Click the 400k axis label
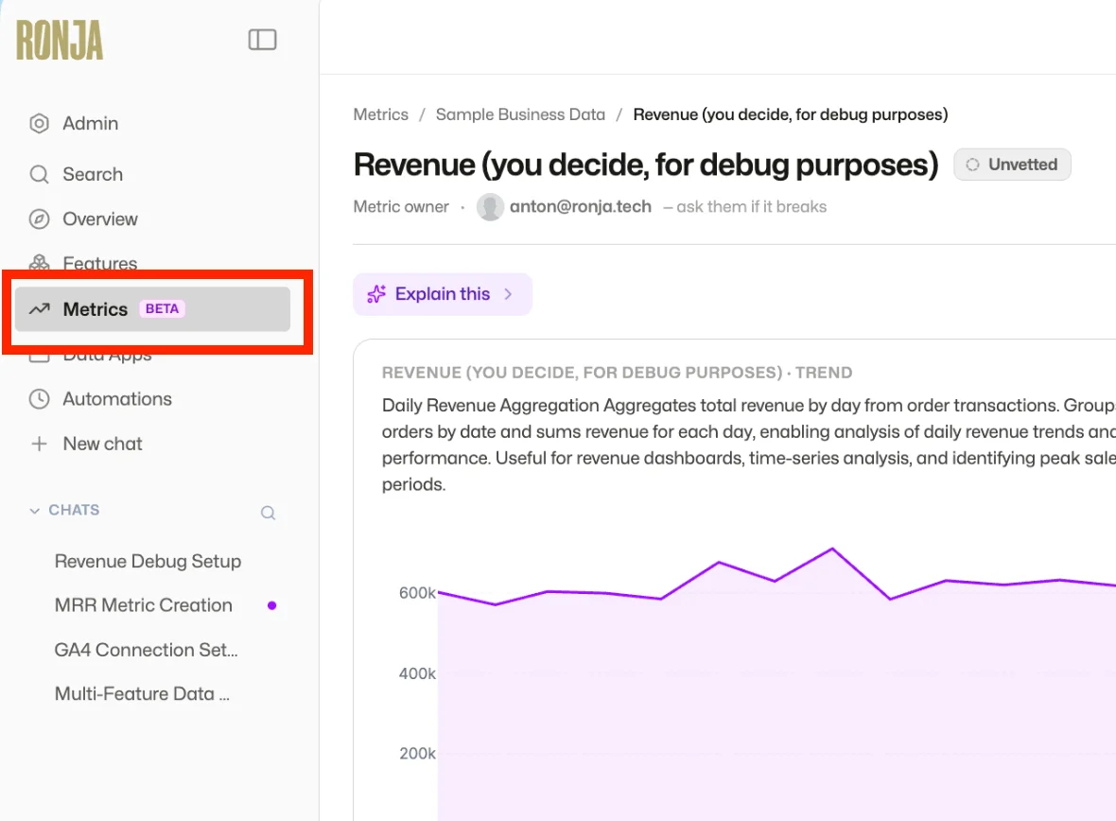Screen dimensions: 1116x821 click(x=417, y=673)
